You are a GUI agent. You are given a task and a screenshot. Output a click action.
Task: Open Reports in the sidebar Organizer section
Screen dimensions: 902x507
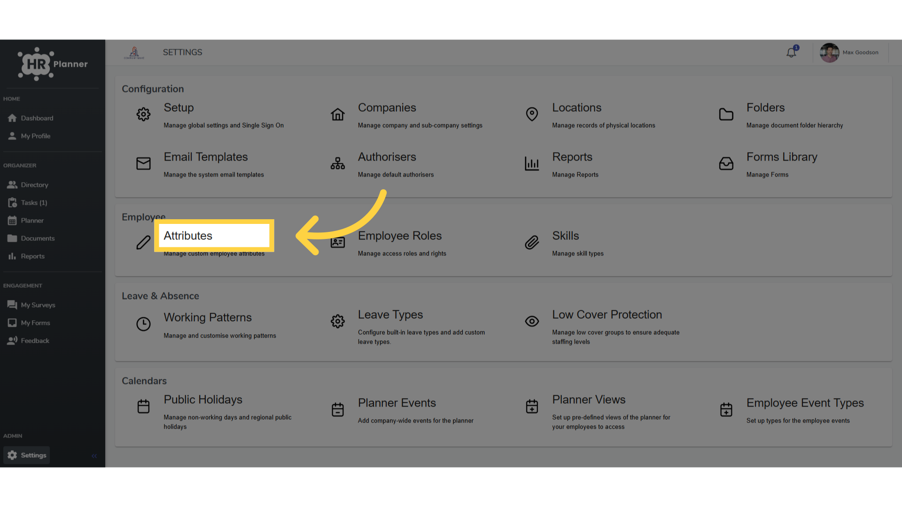tap(26, 256)
